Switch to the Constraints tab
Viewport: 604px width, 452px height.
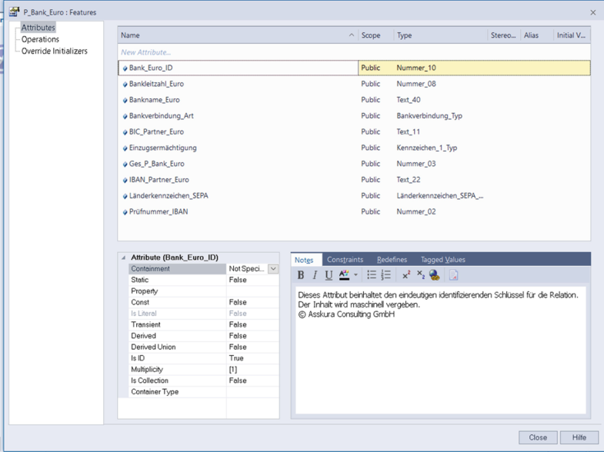345,260
